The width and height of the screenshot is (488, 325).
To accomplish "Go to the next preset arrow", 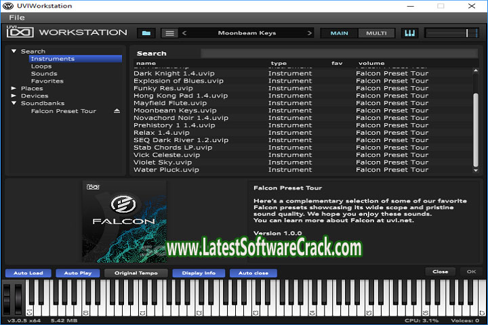I will pyautogui.click(x=310, y=32).
